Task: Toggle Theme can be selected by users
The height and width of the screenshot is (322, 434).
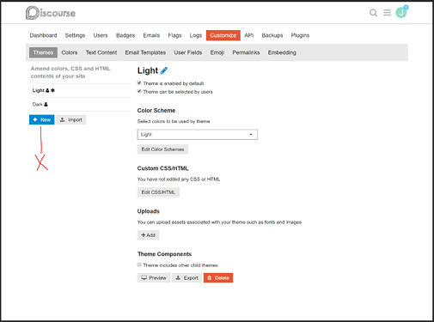Action: tap(139, 91)
